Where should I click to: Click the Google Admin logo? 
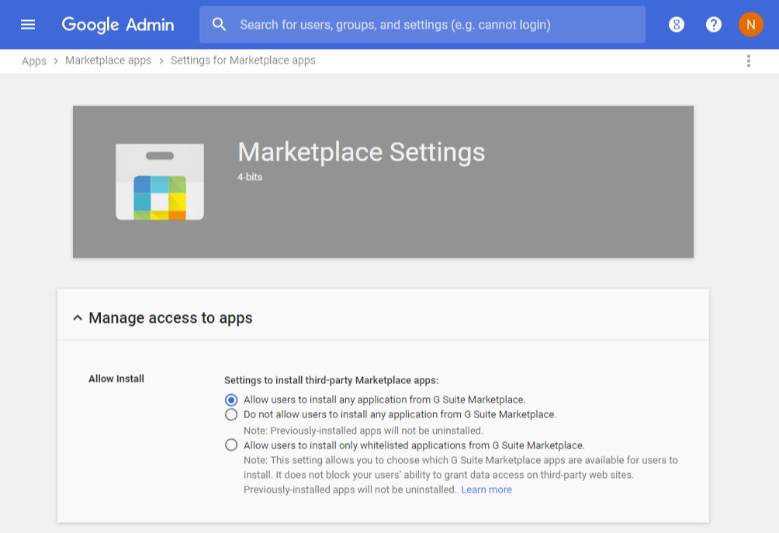(118, 24)
